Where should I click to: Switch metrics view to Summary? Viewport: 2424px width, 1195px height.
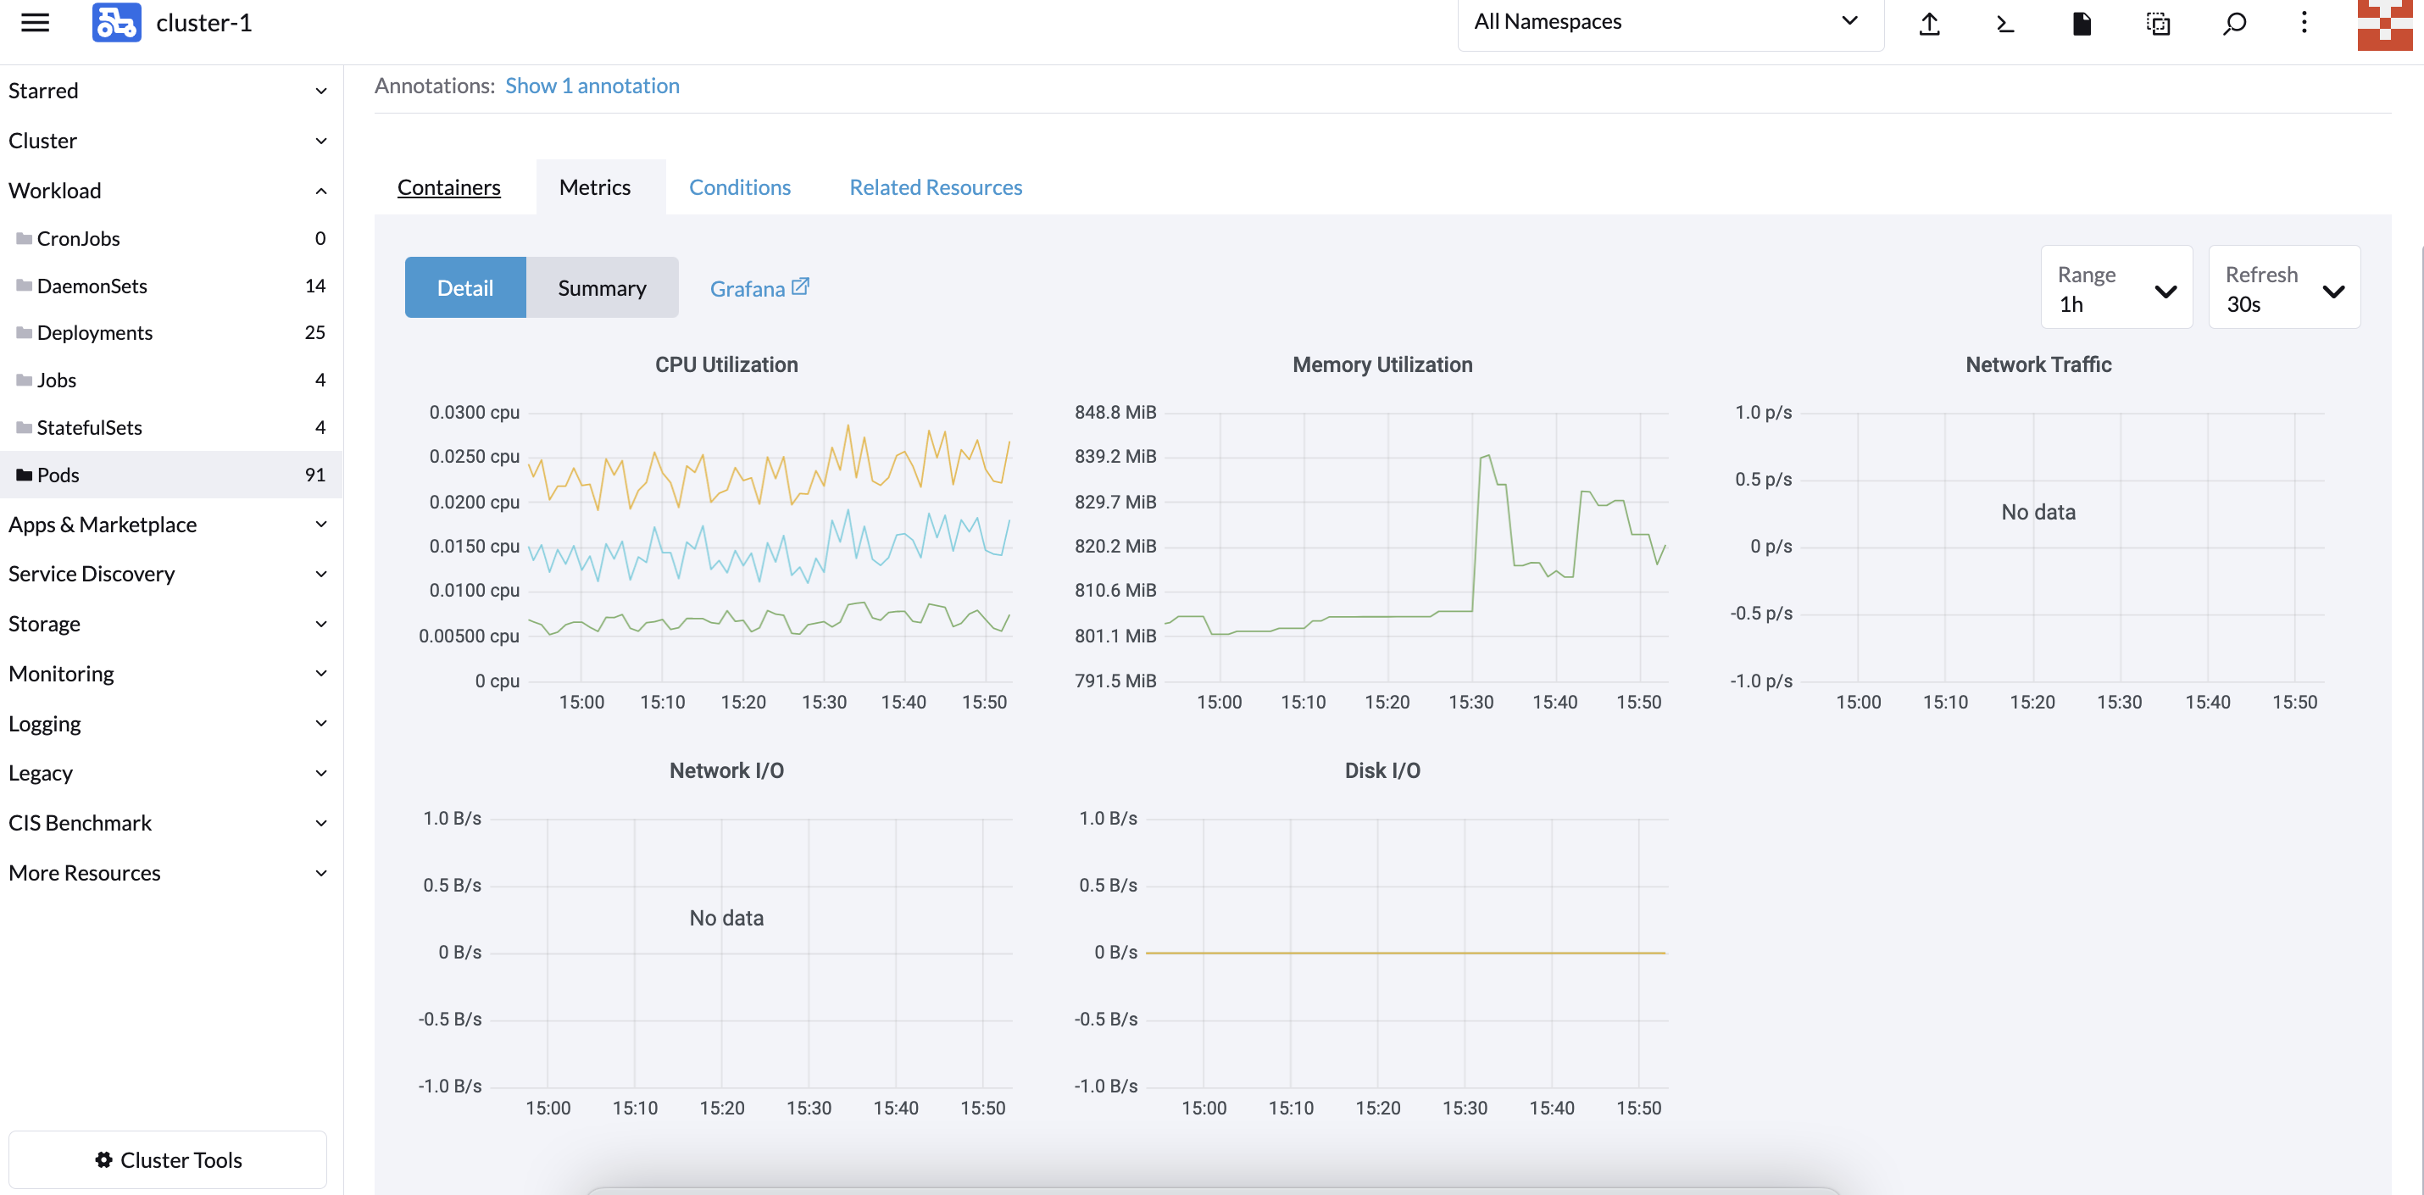click(x=601, y=288)
